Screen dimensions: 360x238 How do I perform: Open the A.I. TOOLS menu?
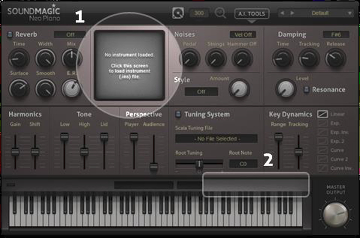[252, 14]
